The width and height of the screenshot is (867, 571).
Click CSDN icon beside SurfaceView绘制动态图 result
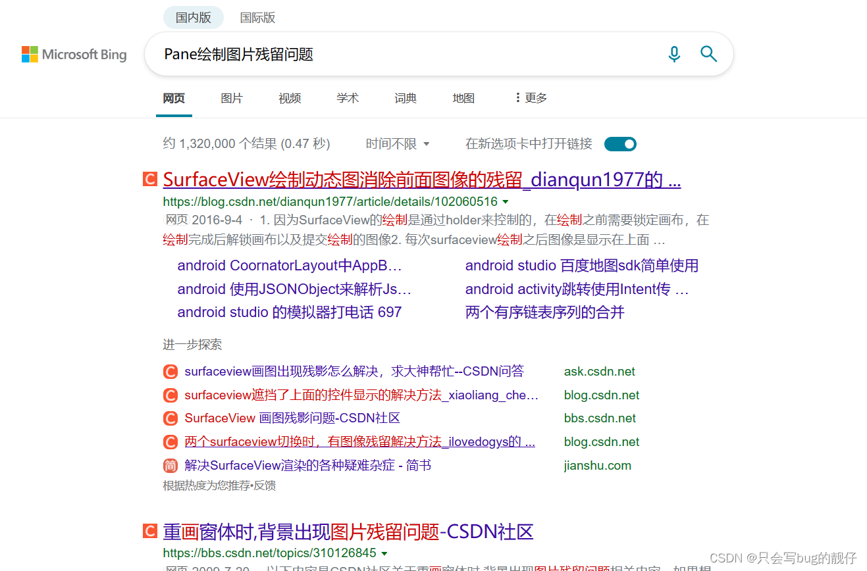(150, 179)
